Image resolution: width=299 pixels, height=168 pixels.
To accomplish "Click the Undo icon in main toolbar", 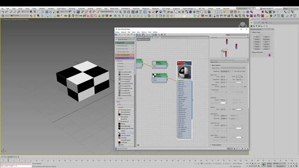I will pyautogui.click(x=3, y=12).
